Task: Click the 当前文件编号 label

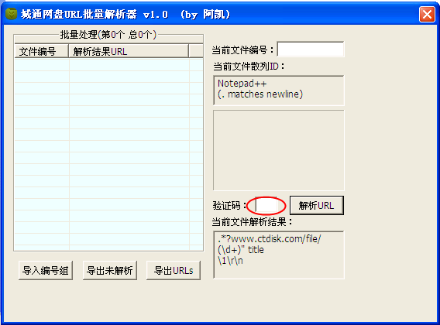Action: click(x=242, y=50)
